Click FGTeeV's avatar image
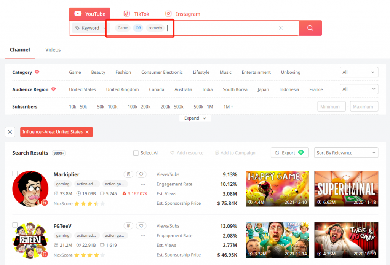The height and width of the screenshot is (265, 390). click(30, 240)
